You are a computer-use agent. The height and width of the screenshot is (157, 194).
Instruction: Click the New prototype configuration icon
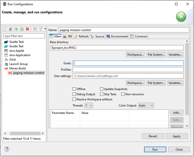(11, 29)
